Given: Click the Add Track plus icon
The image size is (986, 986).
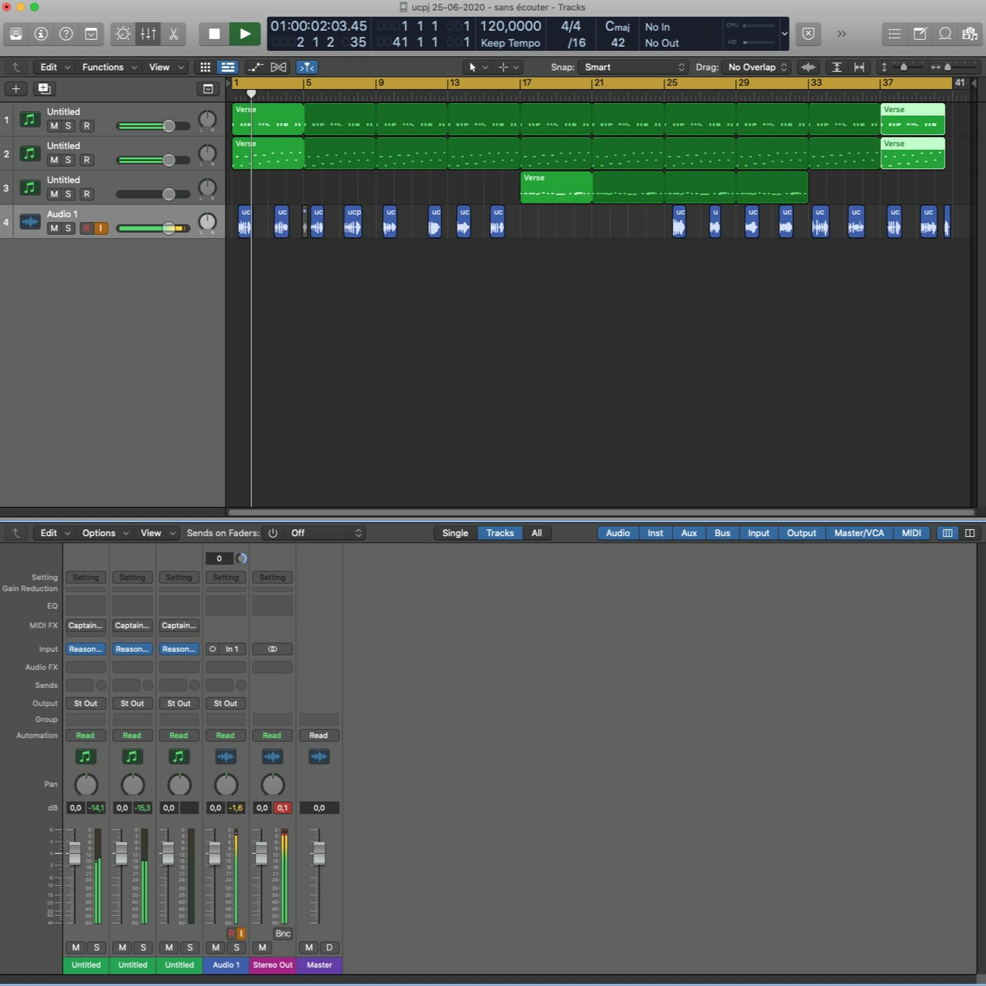Looking at the screenshot, I should coord(16,89).
